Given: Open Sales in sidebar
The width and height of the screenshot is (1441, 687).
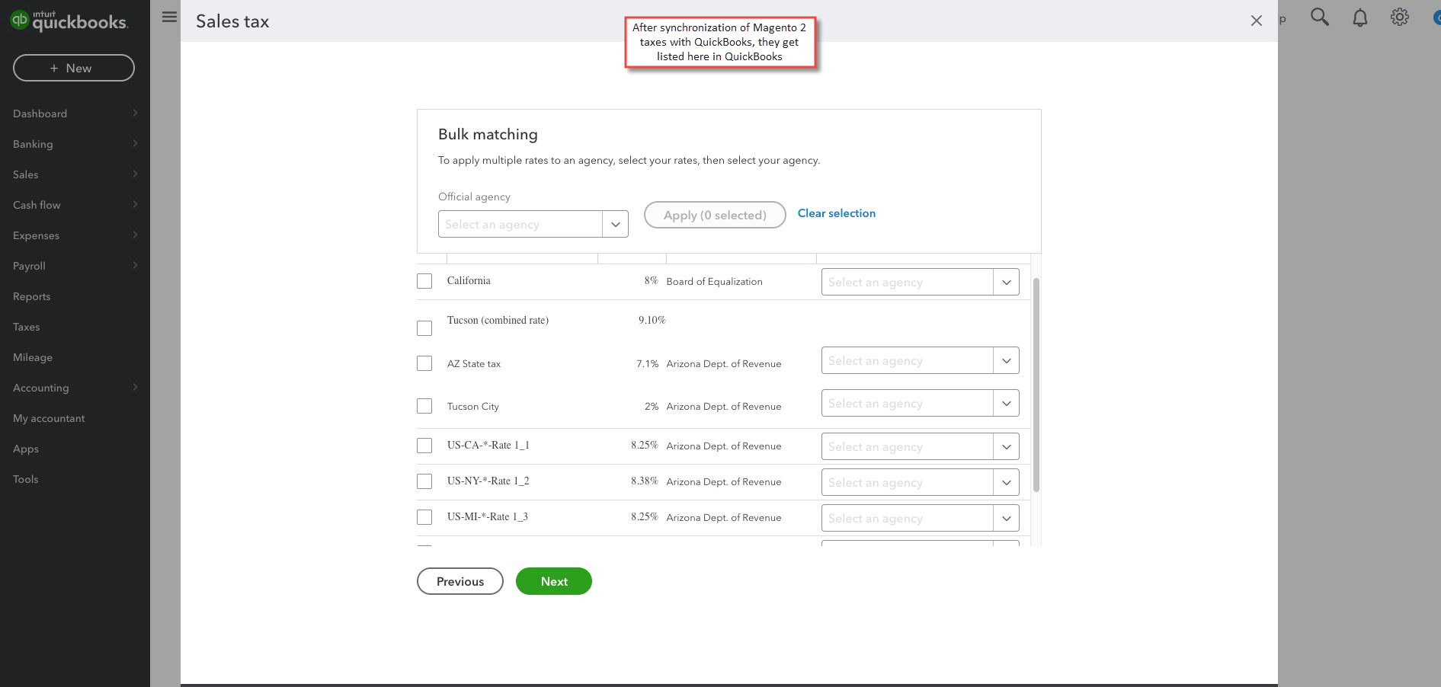Looking at the screenshot, I should 26,174.
